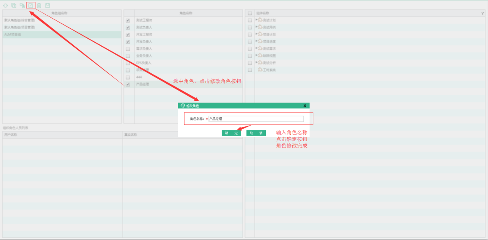This screenshot has width=488, height=240.
Task: Check the 缺陷视图 component checkbox
Action: point(250,56)
